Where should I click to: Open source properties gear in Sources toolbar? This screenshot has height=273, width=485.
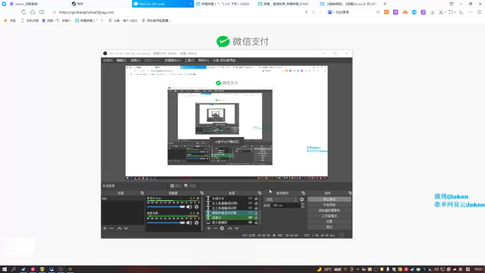[222, 229]
